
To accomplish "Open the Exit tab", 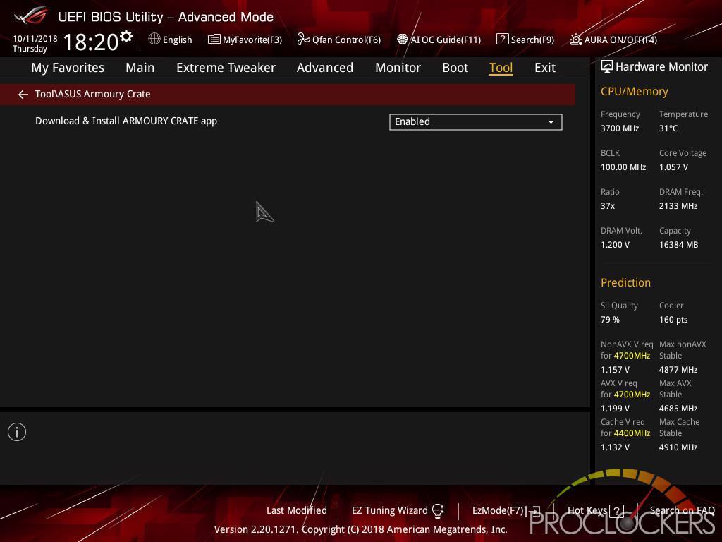I will pyautogui.click(x=545, y=68).
